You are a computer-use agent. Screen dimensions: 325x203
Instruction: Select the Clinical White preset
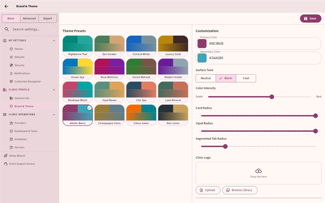[x=141, y=46]
